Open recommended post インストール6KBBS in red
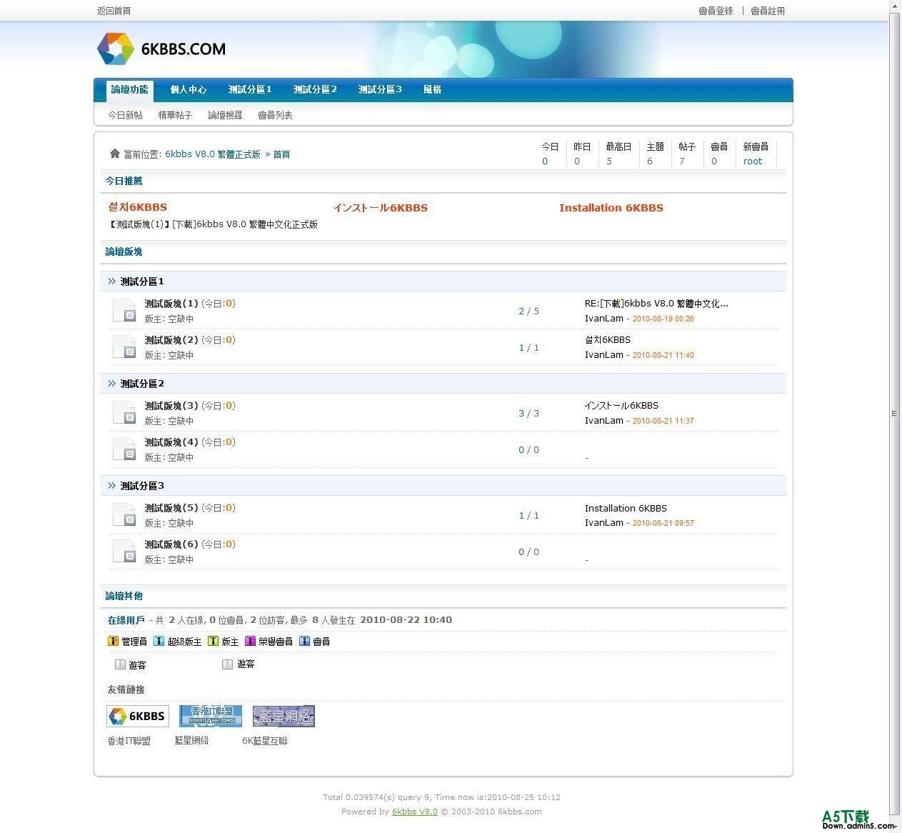This screenshot has height=833, width=902. point(380,208)
